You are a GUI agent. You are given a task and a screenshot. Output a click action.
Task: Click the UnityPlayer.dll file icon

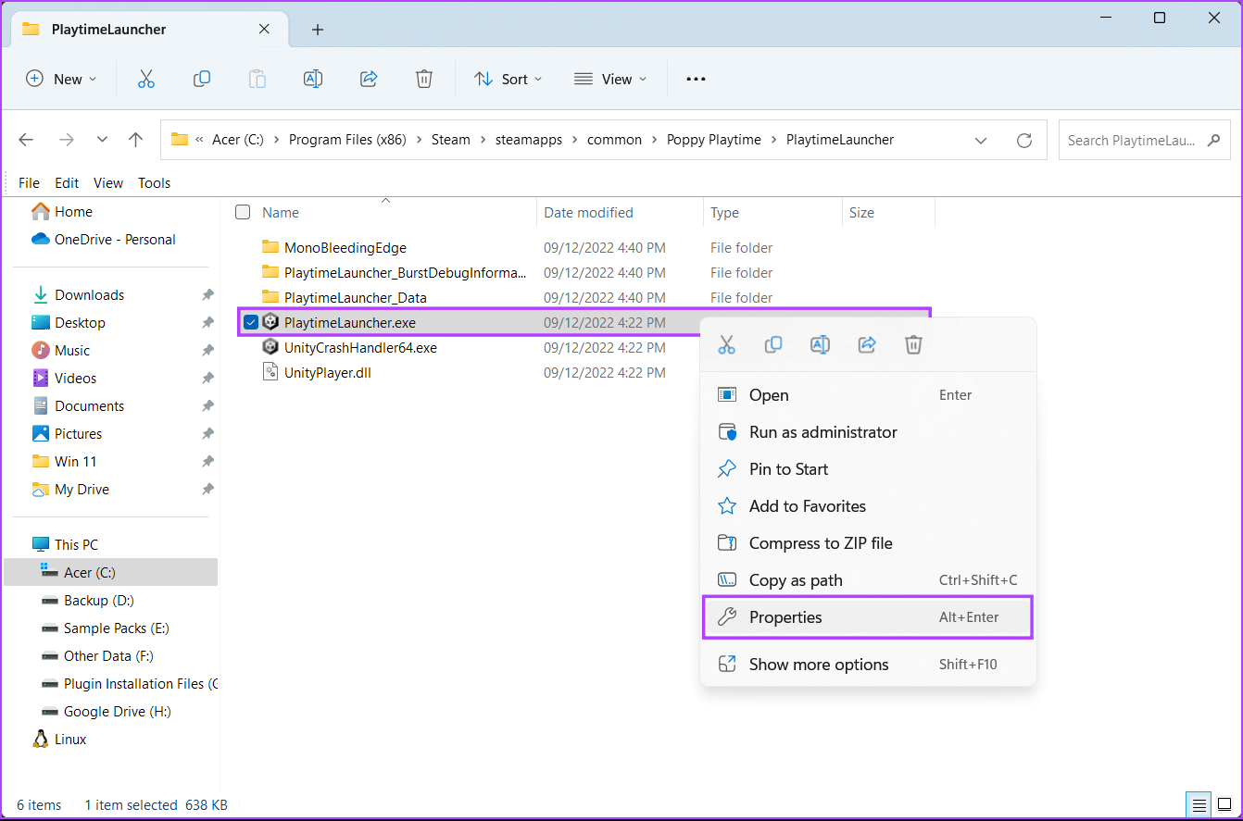point(270,372)
